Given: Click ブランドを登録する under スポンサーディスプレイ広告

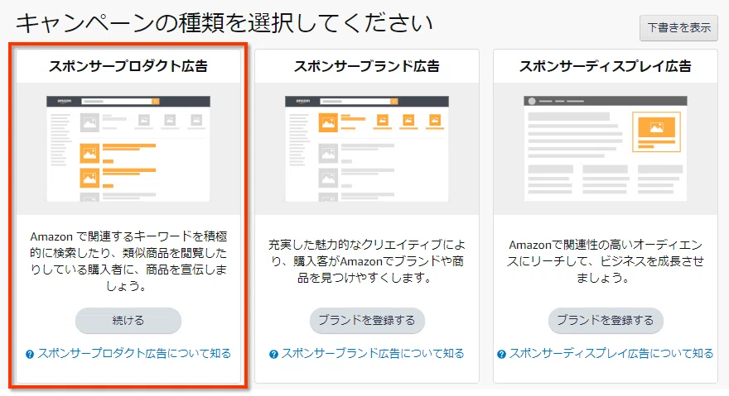Looking at the screenshot, I should (x=606, y=320).
